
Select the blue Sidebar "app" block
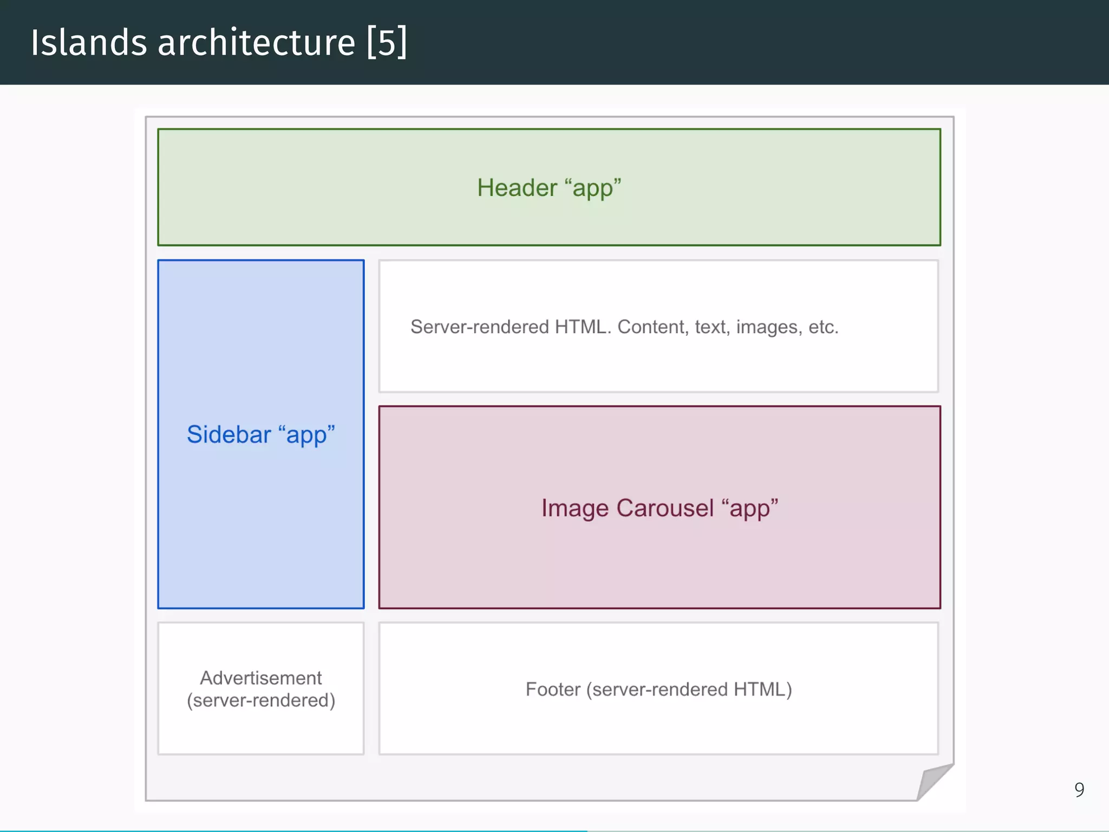coord(260,434)
